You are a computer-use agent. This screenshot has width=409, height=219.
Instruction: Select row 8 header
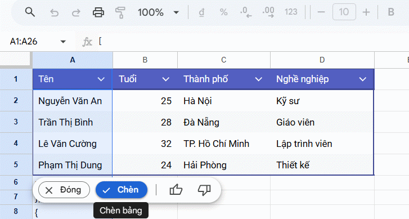(16, 211)
